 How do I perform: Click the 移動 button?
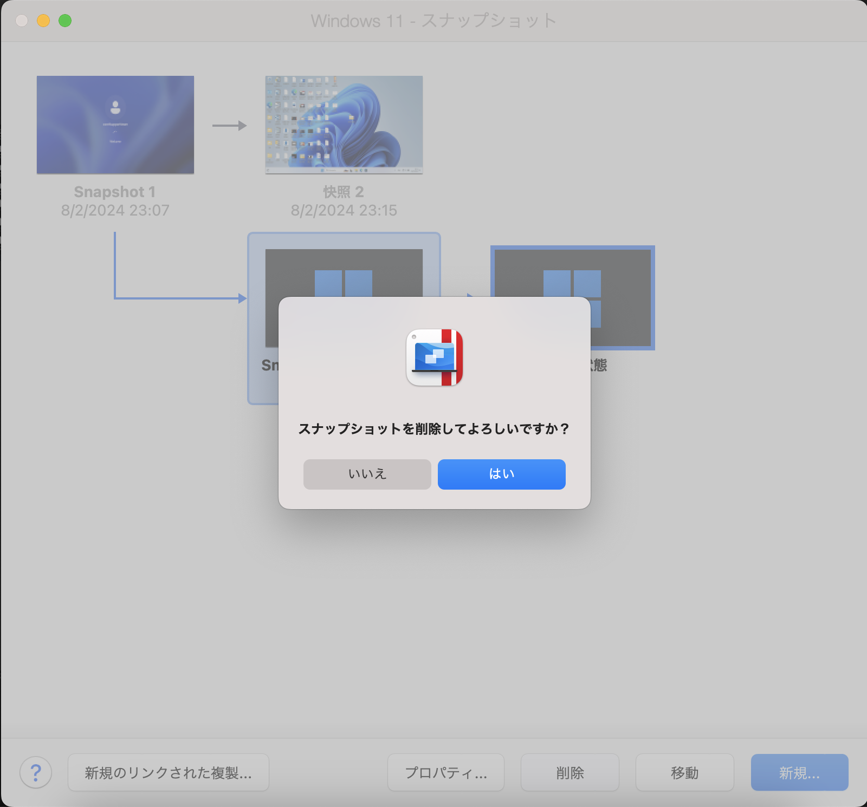coord(684,772)
